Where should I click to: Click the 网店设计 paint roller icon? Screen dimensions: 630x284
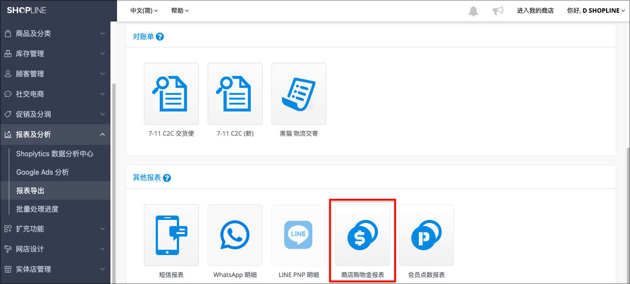pos(7,249)
